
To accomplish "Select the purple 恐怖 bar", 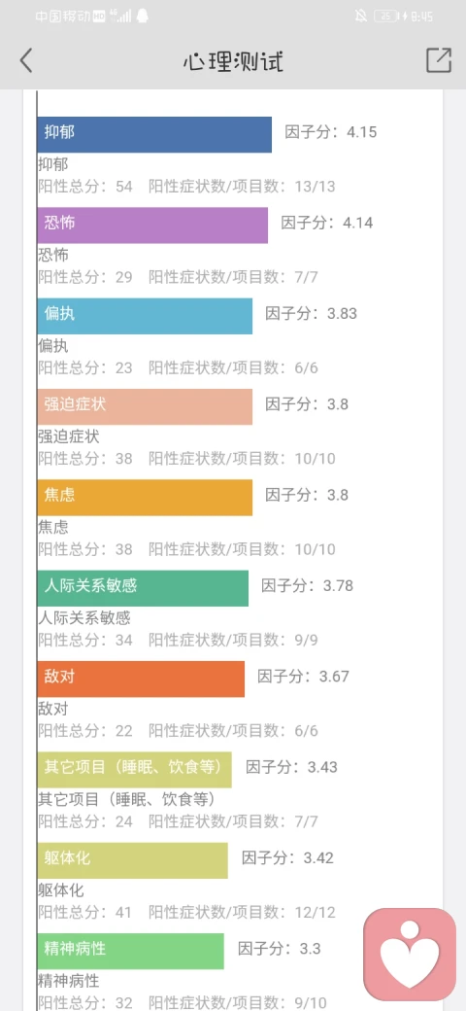I will 152,225.
